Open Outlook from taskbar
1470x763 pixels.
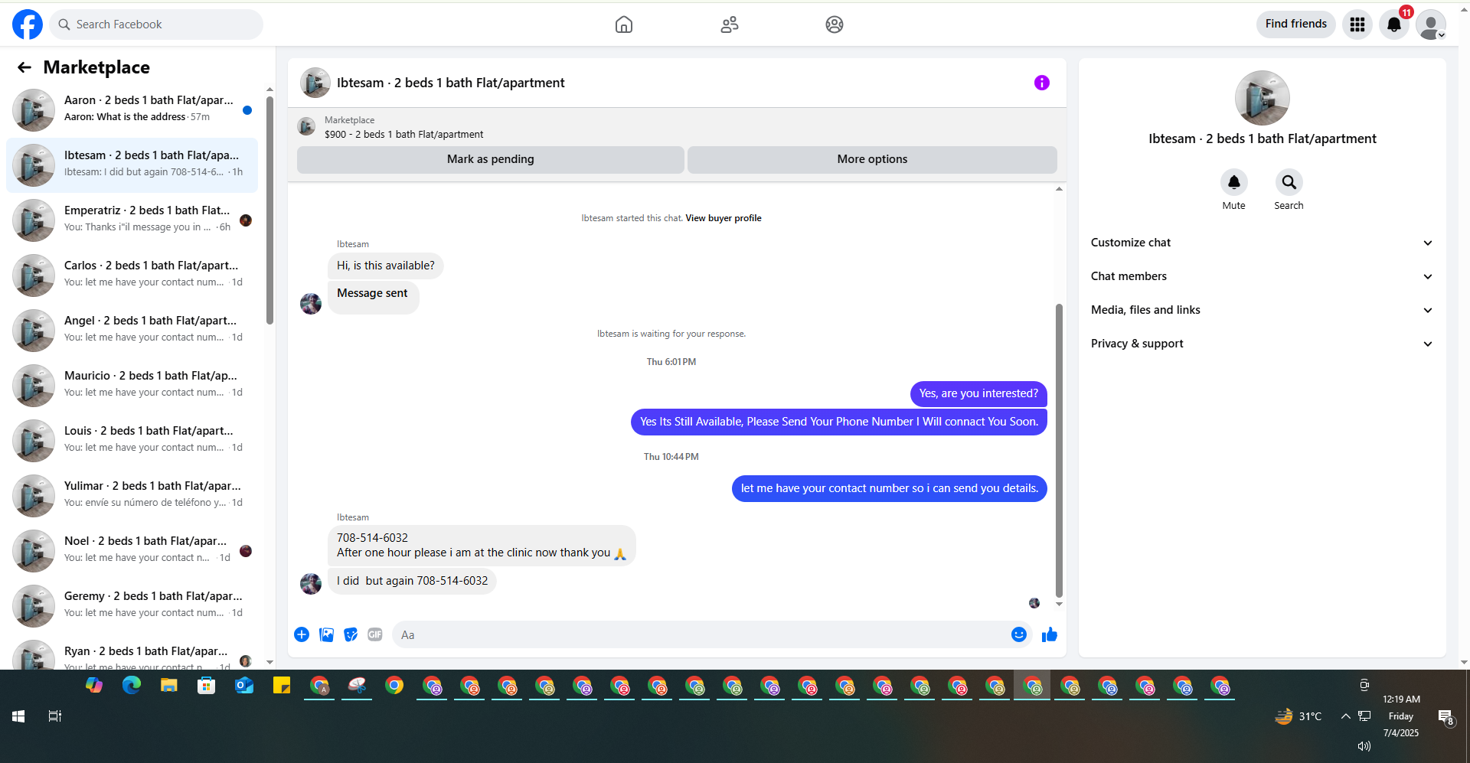click(x=244, y=686)
